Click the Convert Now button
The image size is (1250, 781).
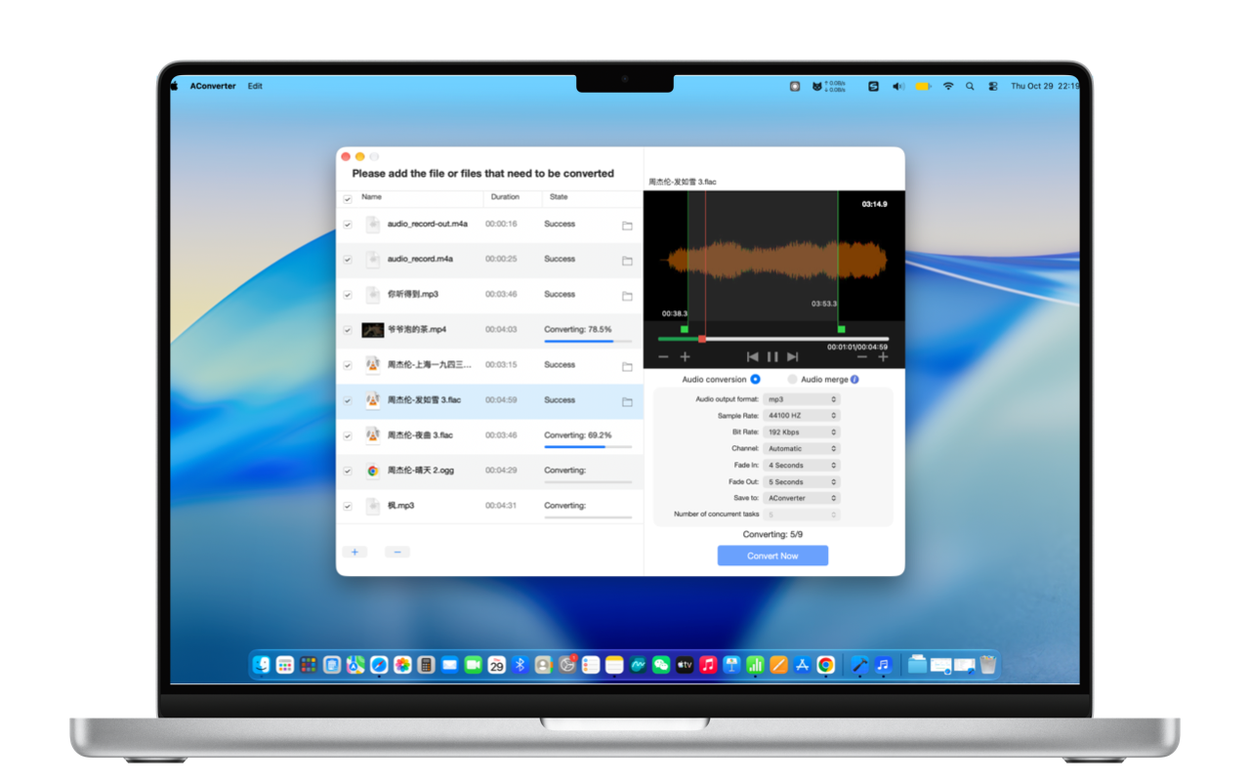[x=772, y=555]
